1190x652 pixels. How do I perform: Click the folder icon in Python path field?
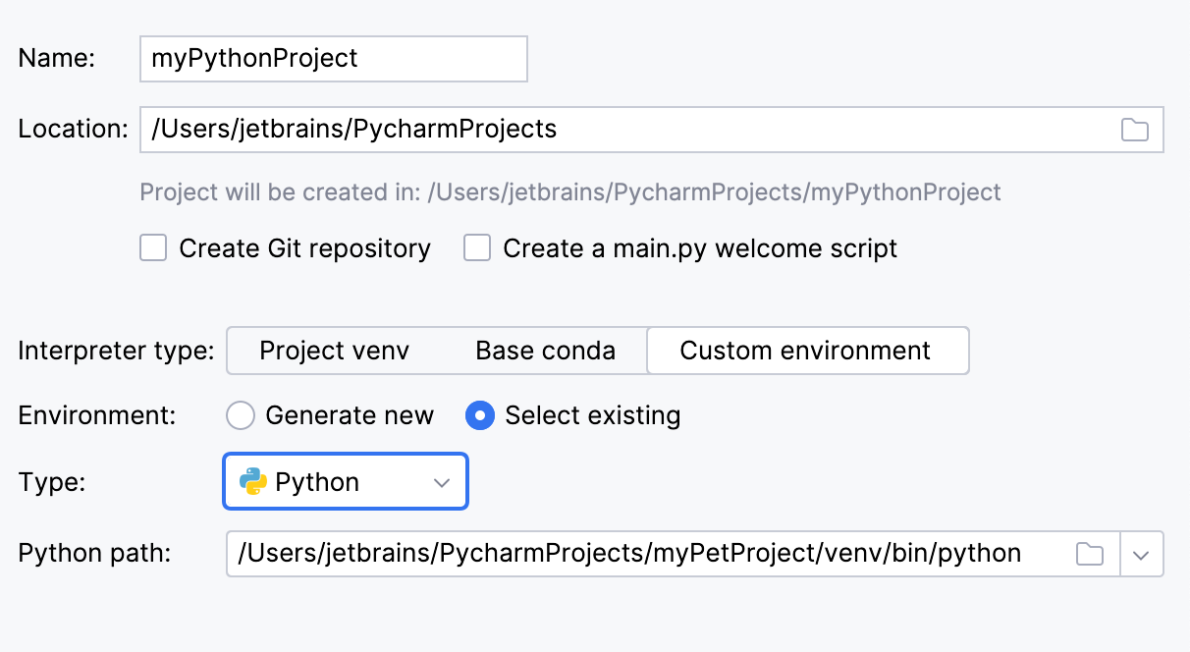point(1089,554)
